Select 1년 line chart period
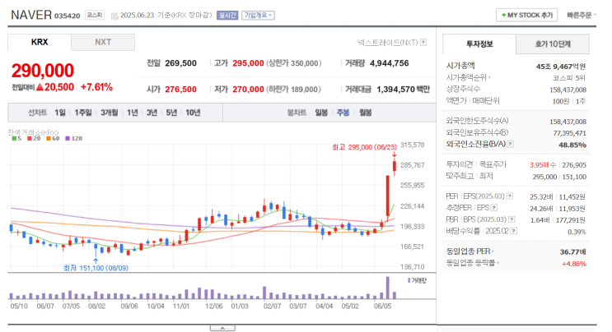The height and width of the screenshot is (332, 612). (133, 113)
